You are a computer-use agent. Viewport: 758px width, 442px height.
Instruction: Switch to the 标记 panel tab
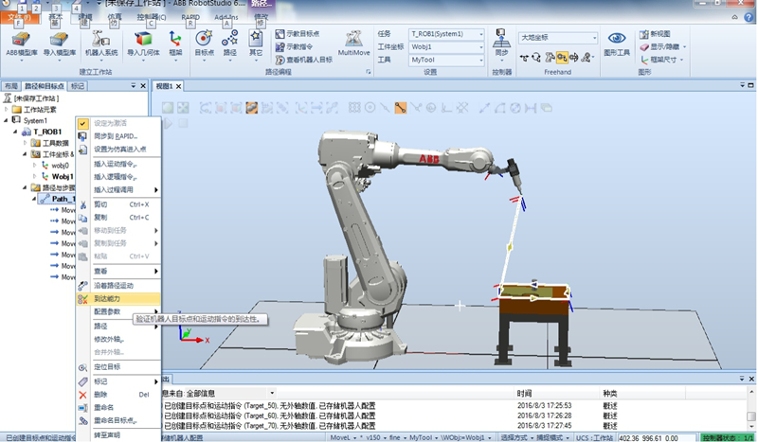click(78, 86)
